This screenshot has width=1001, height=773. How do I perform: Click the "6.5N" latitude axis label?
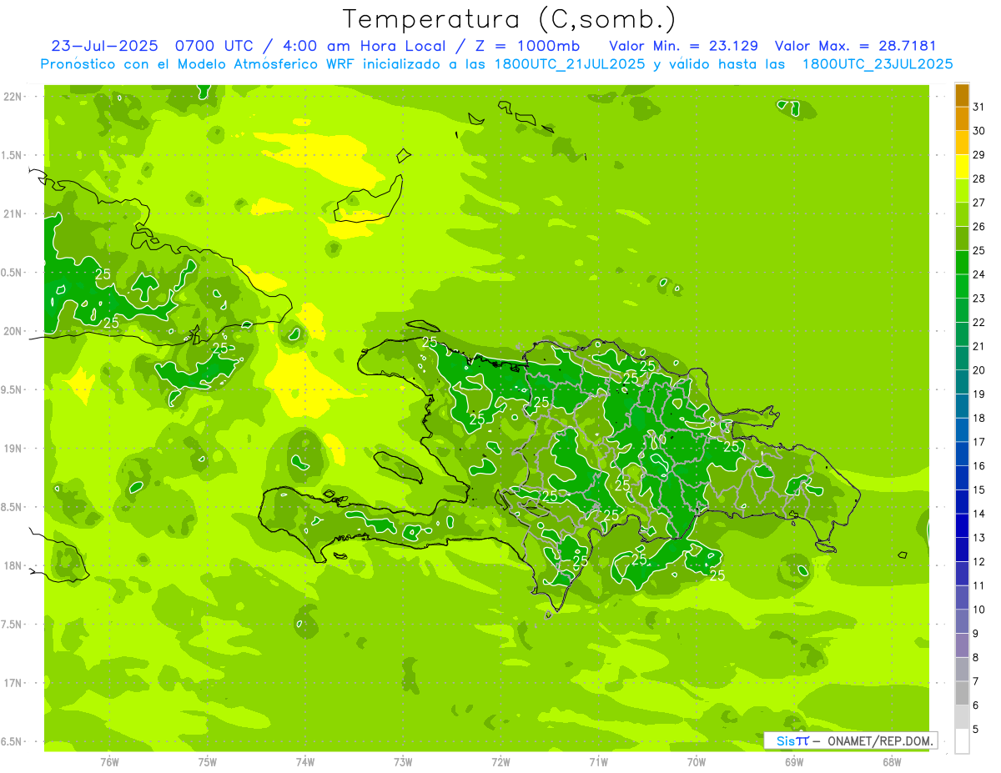coord(13,742)
